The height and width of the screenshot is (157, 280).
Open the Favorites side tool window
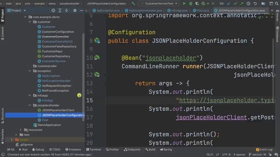coord(3,137)
